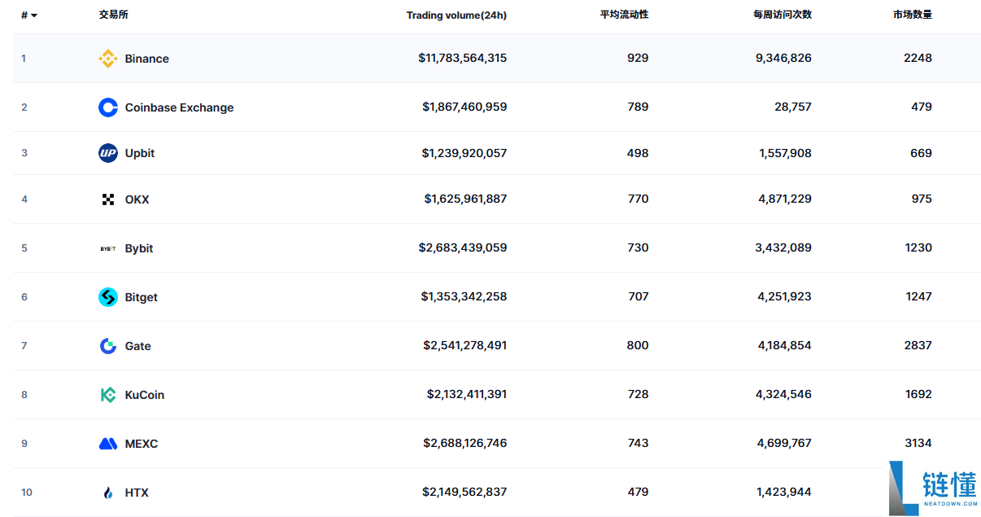Sort by the 交易所 column header
The height and width of the screenshot is (517, 981).
click(x=113, y=15)
